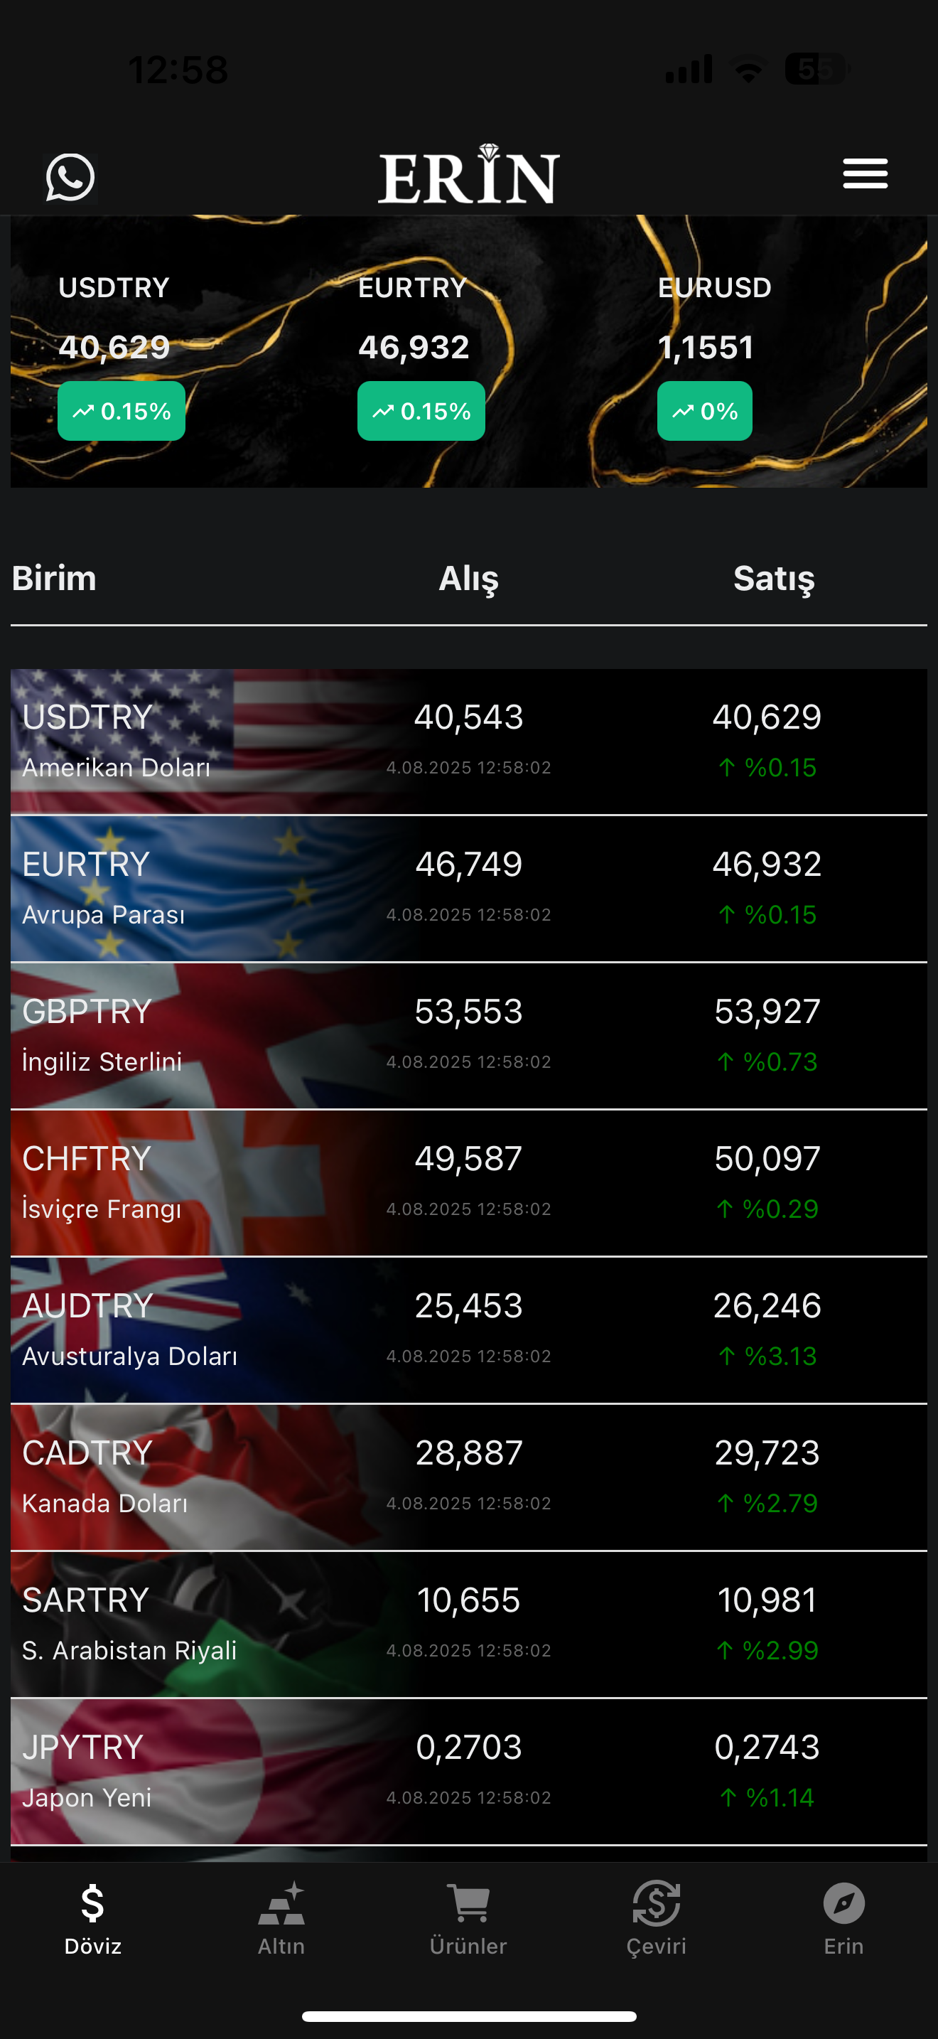Select the Satış column header
The width and height of the screenshot is (938, 2039).
pyautogui.click(x=772, y=579)
